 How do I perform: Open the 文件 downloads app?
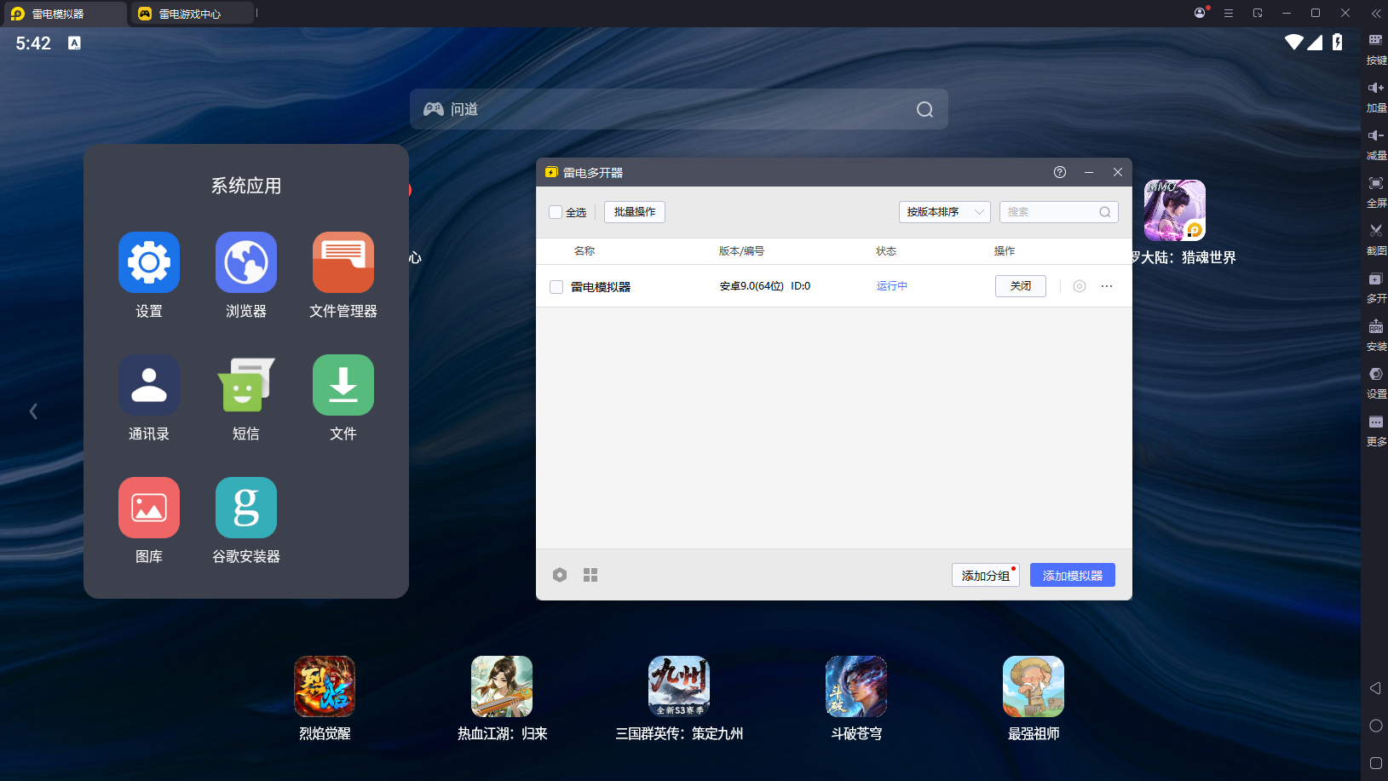click(343, 385)
